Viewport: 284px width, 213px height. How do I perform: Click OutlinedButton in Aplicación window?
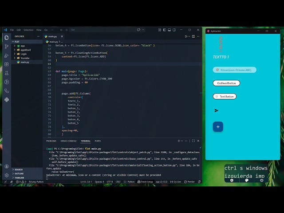226,83
